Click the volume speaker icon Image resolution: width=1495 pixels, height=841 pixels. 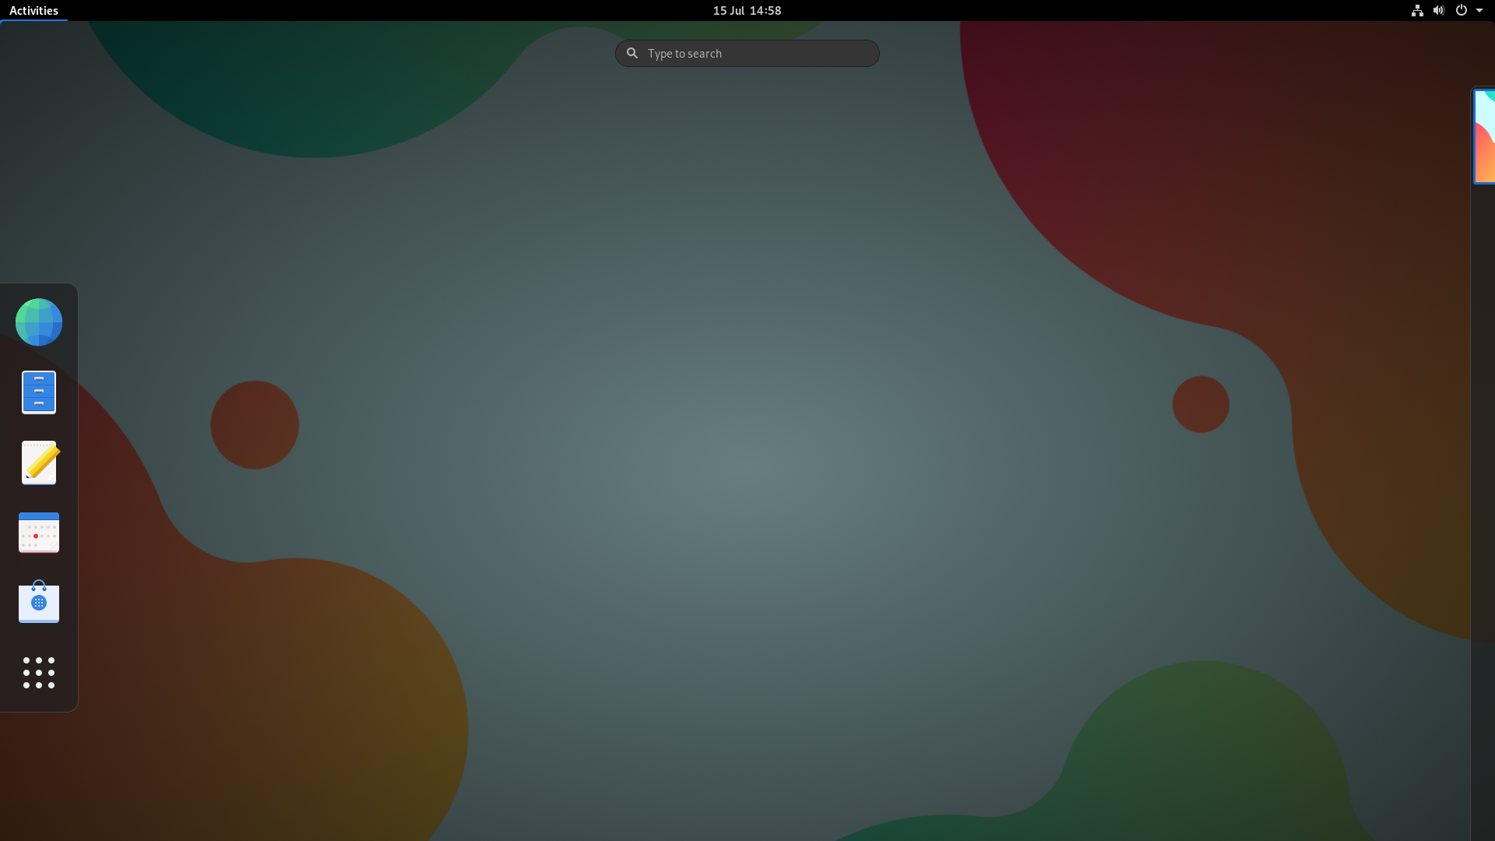point(1439,10)
